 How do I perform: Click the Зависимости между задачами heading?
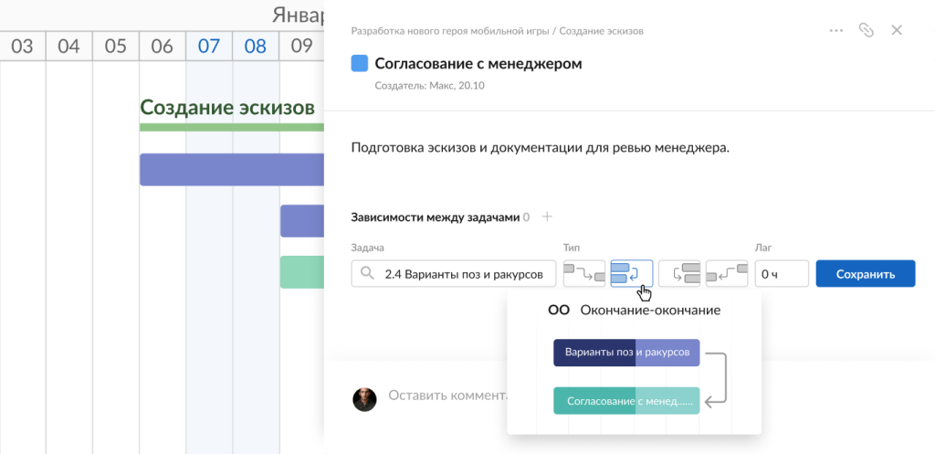click(x=436, y=217)
